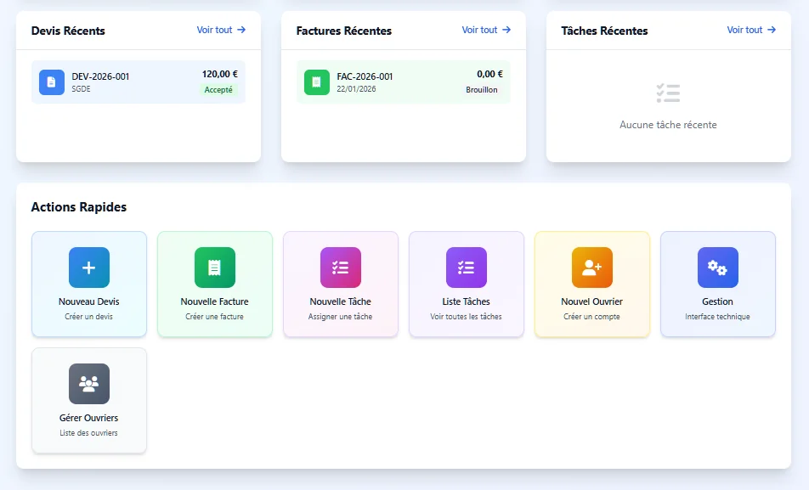Click the Brouillon status badge on the invoice
Viewport: 809px width, 490px height.
click(x=481, y=90)
